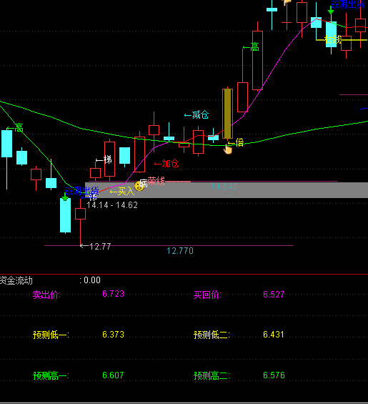Click the 买入 buy signal marker
The image size is (368, 404).
[x=122, y=191]
